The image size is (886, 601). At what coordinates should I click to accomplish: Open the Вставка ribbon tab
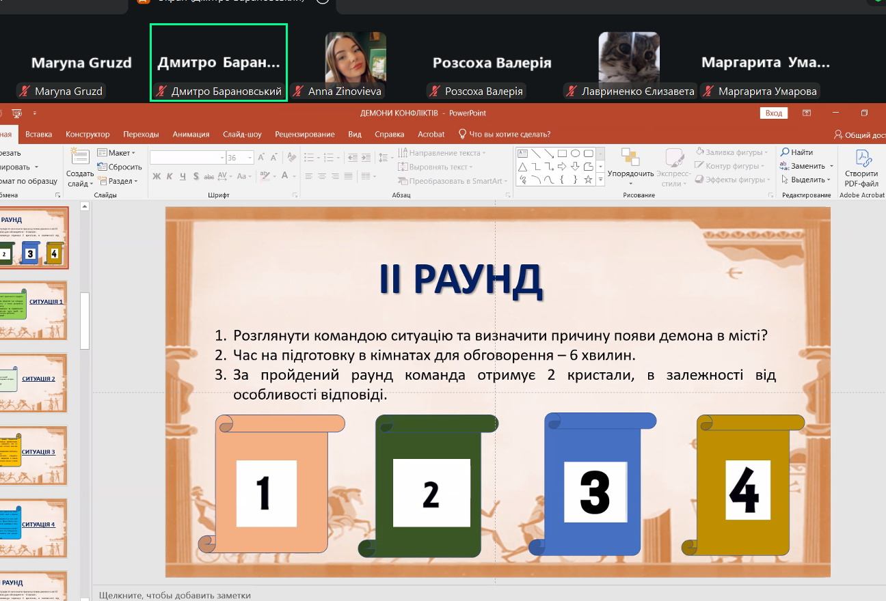[x=39, y=135]
